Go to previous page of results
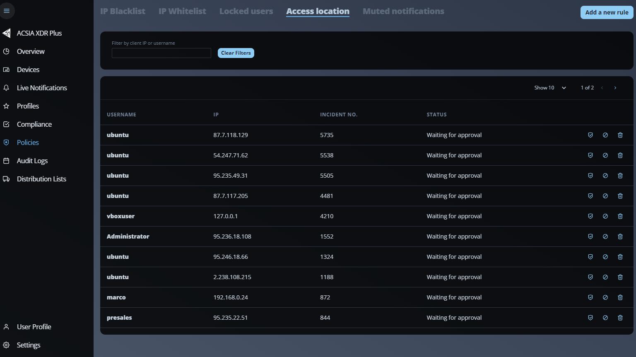636x357 pixels. 602,88
